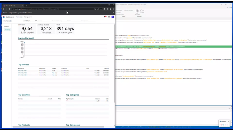Click Add Attachment in Task Builder
Screen dimensions: 233x130
(120, 14)
